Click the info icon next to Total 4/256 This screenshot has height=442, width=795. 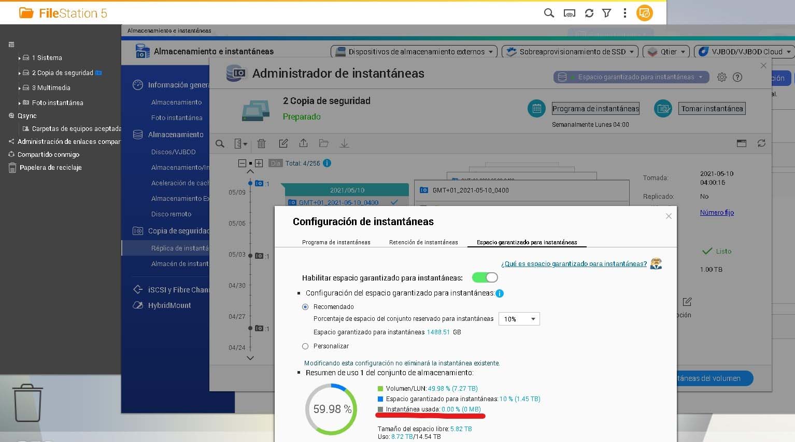pyautogui.click(x=327, y=163)
